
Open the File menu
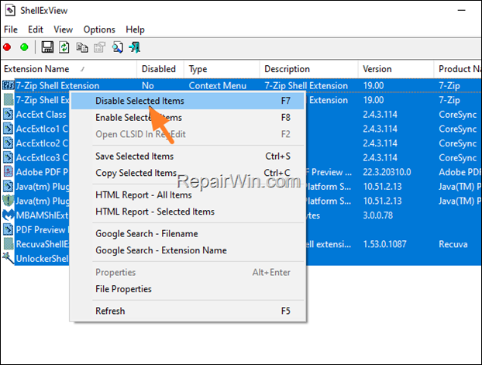pos(11,29)
